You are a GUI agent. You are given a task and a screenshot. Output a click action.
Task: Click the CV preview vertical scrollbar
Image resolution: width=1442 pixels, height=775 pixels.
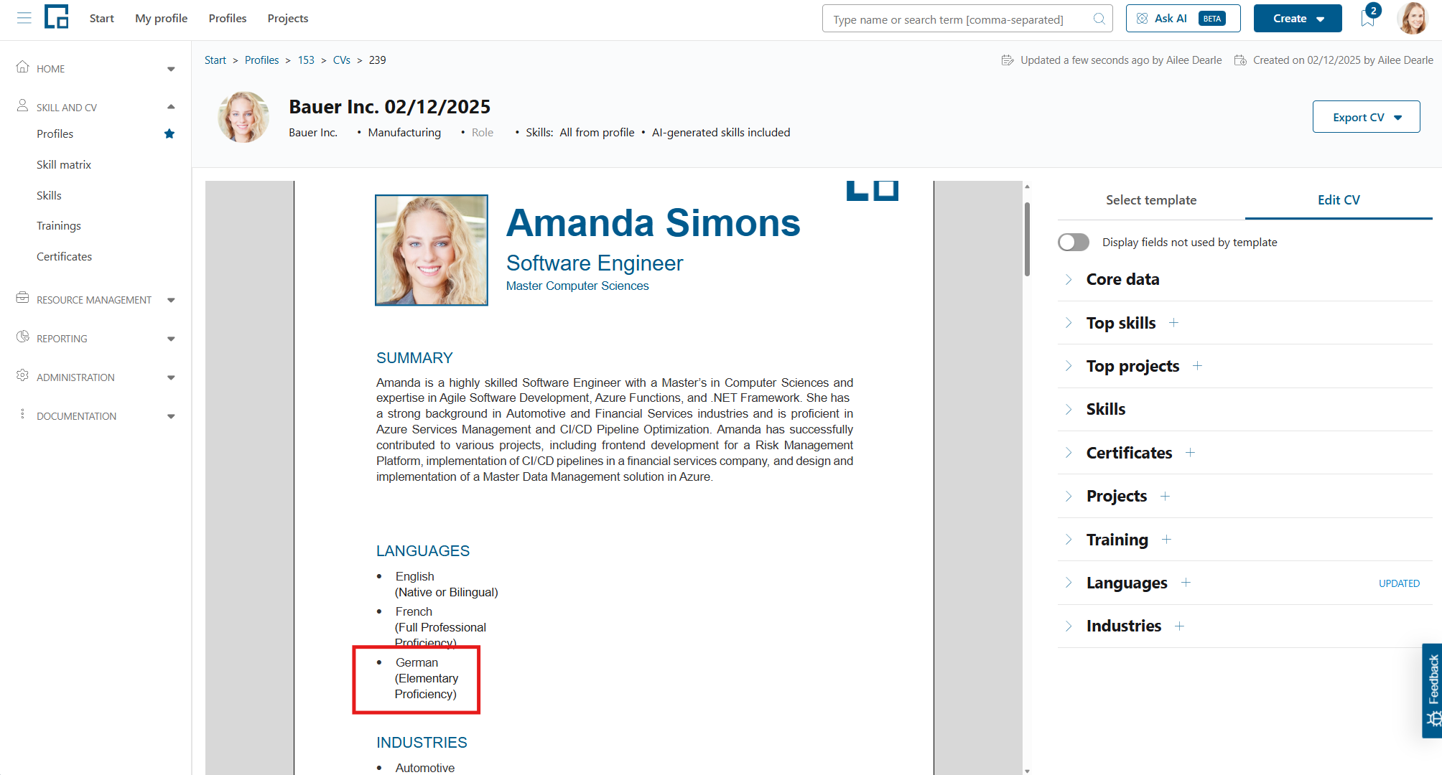[x=1028, y=240]
